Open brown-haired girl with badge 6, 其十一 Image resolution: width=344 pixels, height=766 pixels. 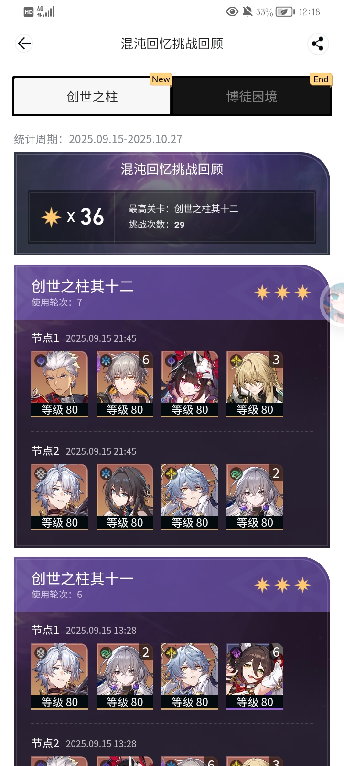pyautogui.click(x=255, y=676)
